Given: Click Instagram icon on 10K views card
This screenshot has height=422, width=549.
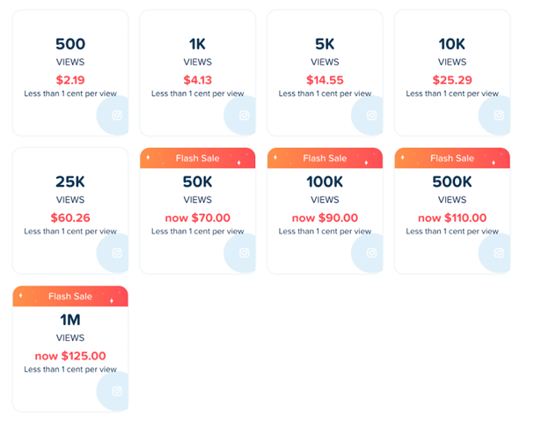Looking at the screenshot, I should click(x=499, y=115).
